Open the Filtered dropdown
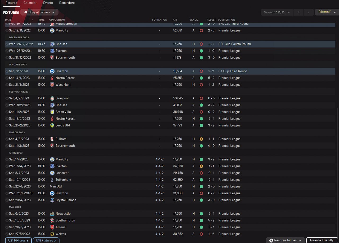Screen dimensions: 339x243 pyautogui.click(x=327, y=12)
